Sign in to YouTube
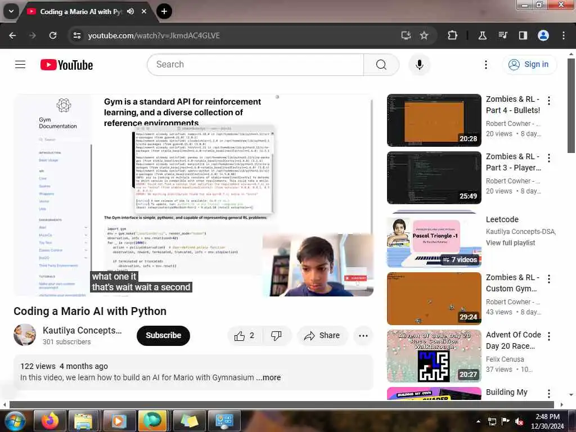Image resolution: width=576 pixels, height=432 pixels. click(529, 65)
